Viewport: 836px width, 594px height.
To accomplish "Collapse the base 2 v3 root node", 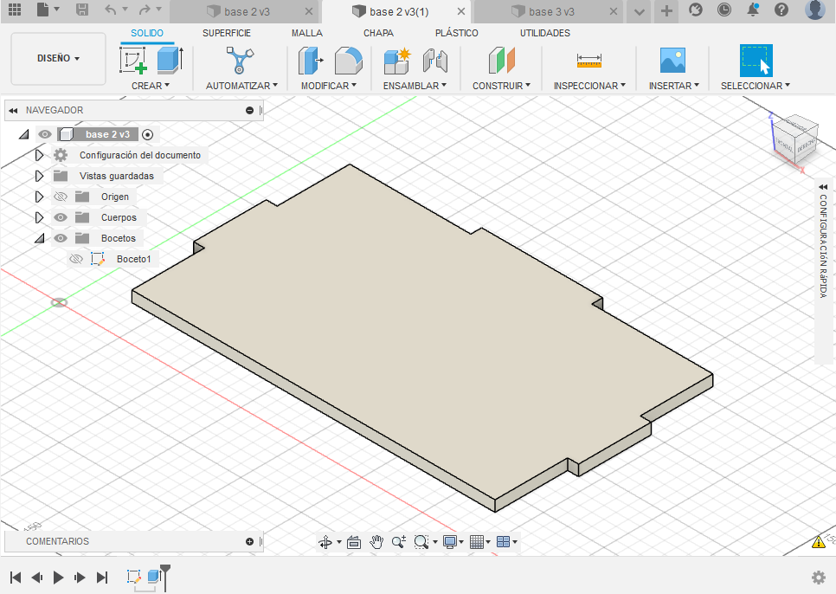I will (24, 134).
